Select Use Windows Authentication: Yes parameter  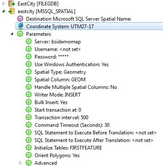click(x=72, y=64)
